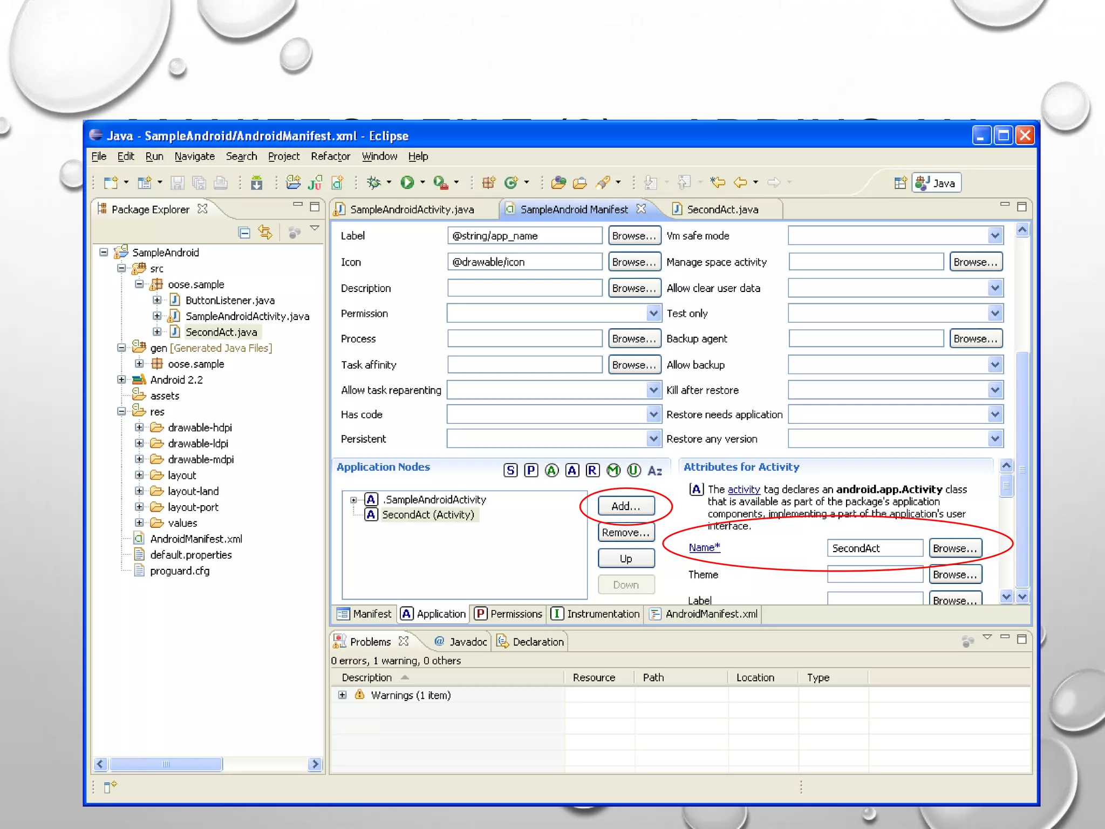Open the Vm safe mode dropdown
The image size is (1105, 829).
995,235
